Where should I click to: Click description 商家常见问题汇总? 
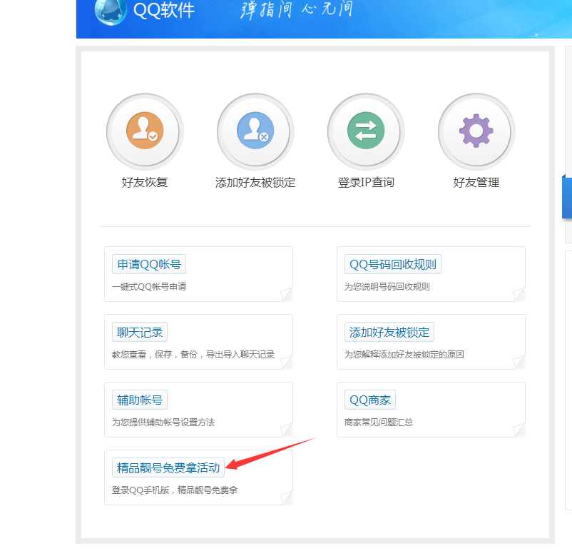379,423
